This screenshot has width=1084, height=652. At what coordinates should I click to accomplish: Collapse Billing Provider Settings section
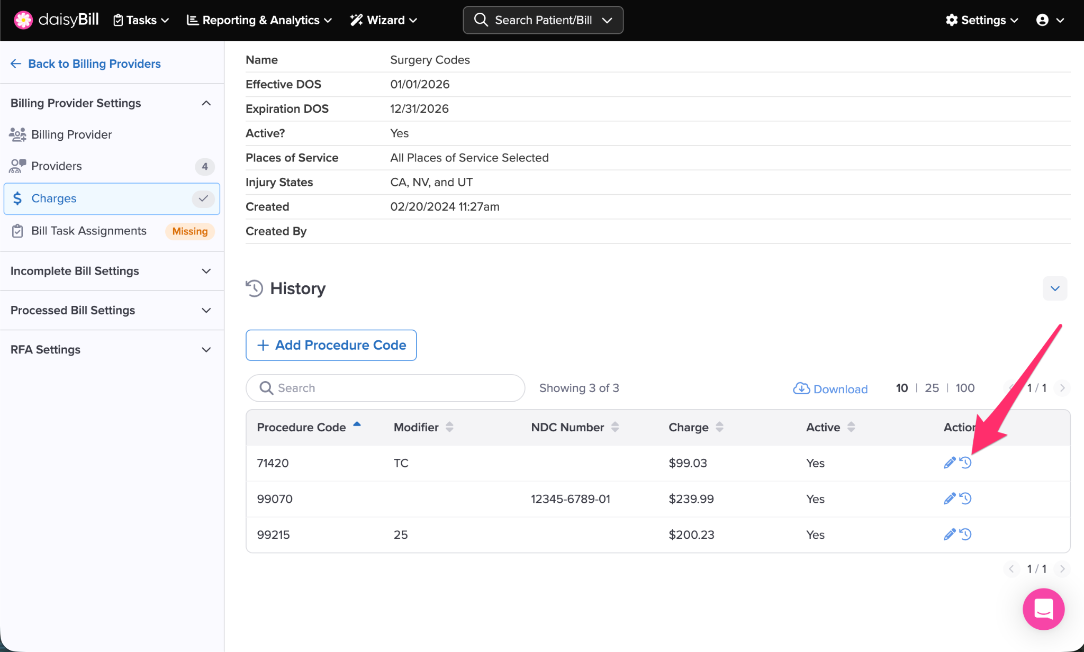point(206,103)
